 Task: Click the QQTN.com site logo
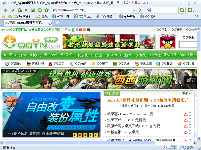(x=31, y=42)
